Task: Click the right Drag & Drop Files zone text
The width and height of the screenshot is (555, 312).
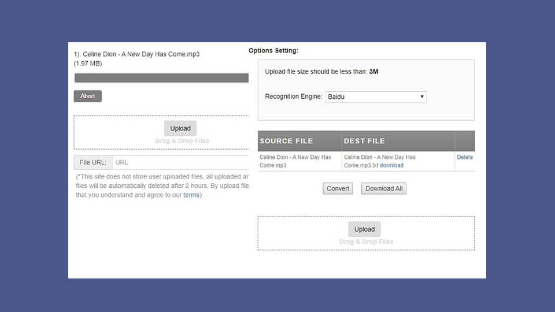Action: point(366,242)
